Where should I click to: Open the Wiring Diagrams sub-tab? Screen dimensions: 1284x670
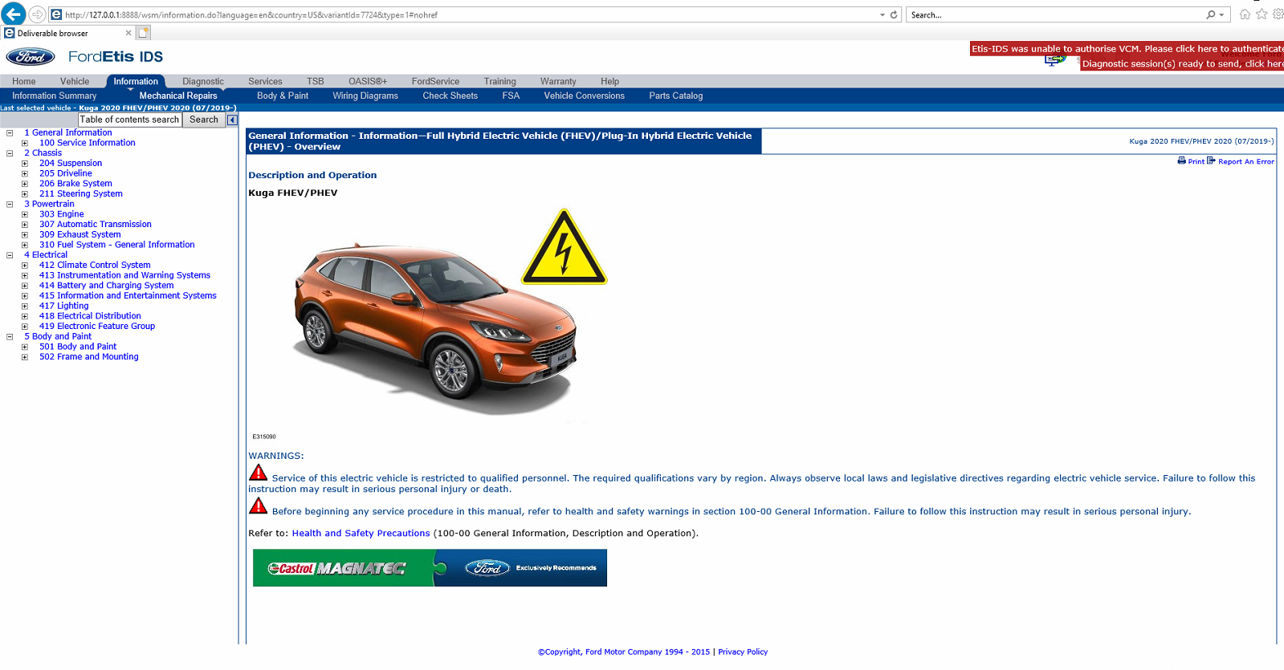tap(365, 95)
